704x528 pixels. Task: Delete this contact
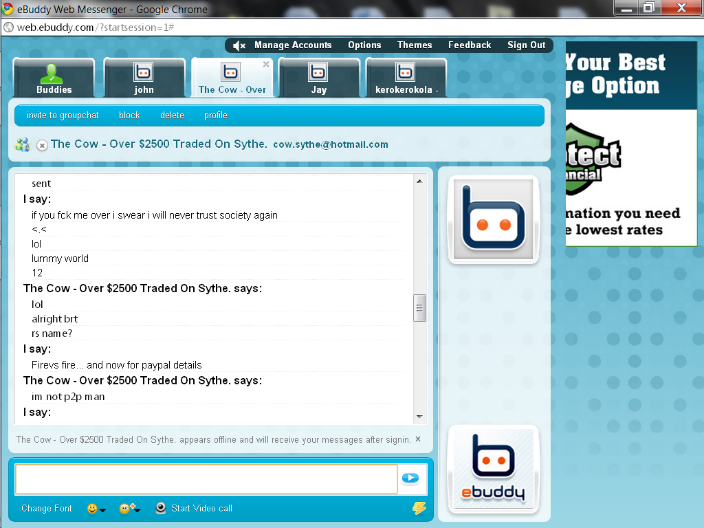172,115
